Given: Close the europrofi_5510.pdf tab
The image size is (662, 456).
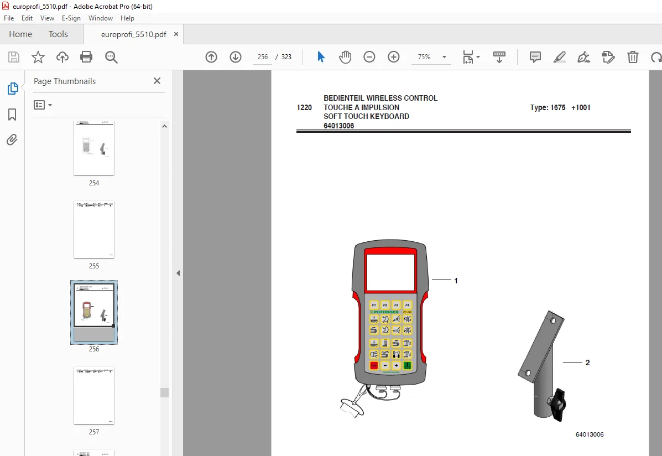Looking at the screenshot, I should click(176, 34).
